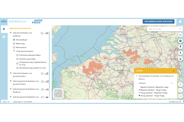Click Hoog Aanbod - Beperkte Vraag green swatch
The height and width of the screenshot is (122, 184).
(x=139, y=93)
